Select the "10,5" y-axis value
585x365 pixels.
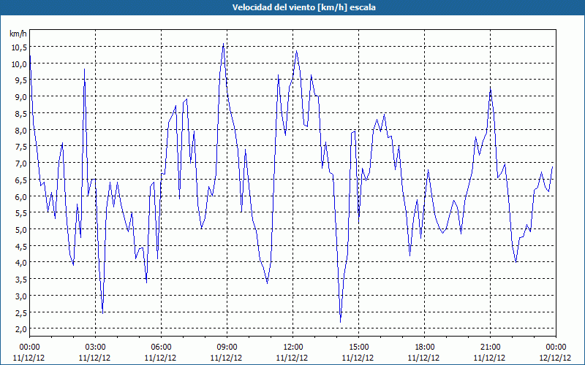19,47
